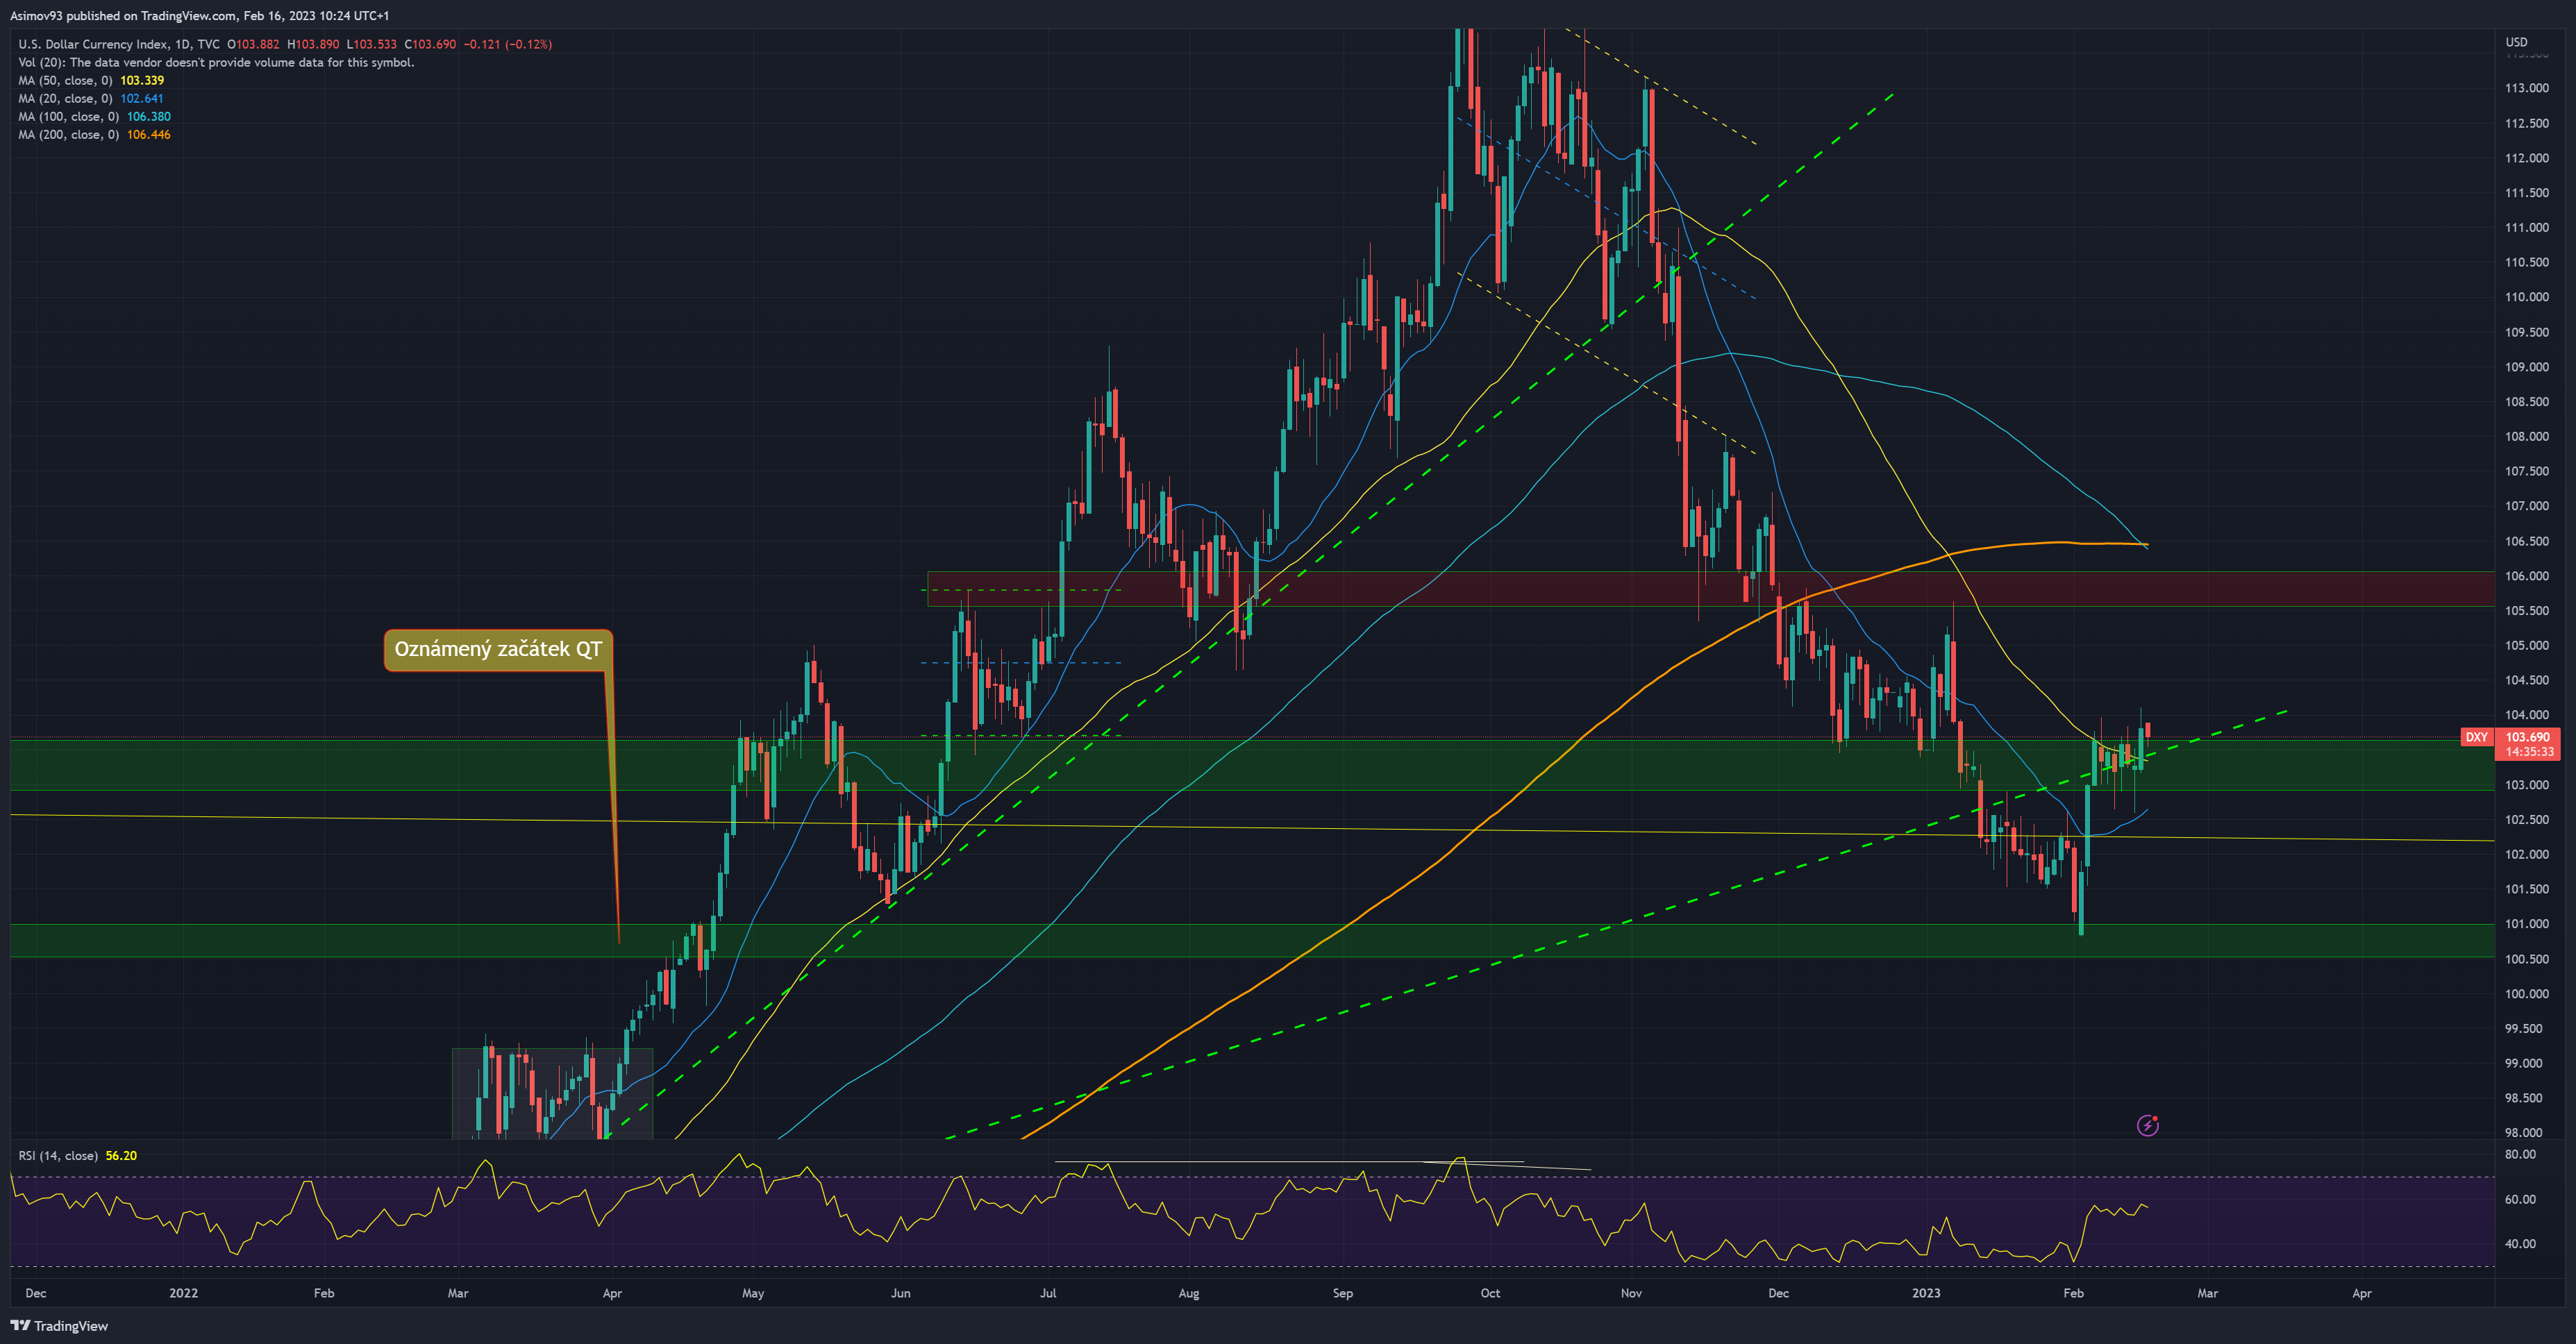Click the purple lightning event icon
This screenshot has height=1344, width=2576.
(2147, 1125)
